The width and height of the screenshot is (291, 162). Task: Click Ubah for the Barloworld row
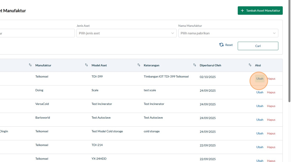point(260,119)
